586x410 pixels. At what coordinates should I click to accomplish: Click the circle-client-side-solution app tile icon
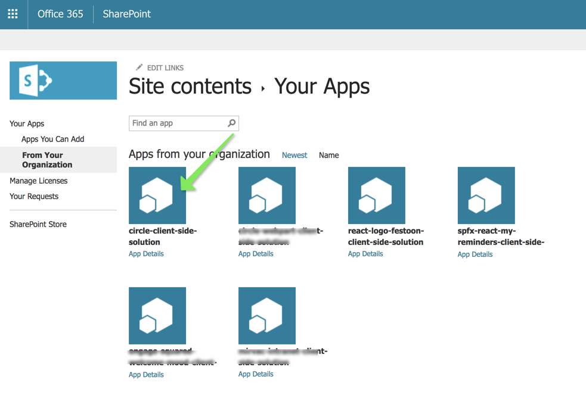pos(157,195)
